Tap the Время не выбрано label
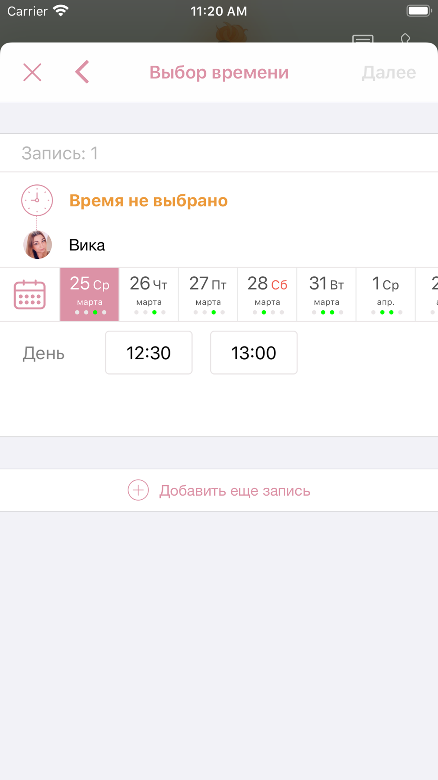This screenshot has height=780, width=438. tap(148, 200)
